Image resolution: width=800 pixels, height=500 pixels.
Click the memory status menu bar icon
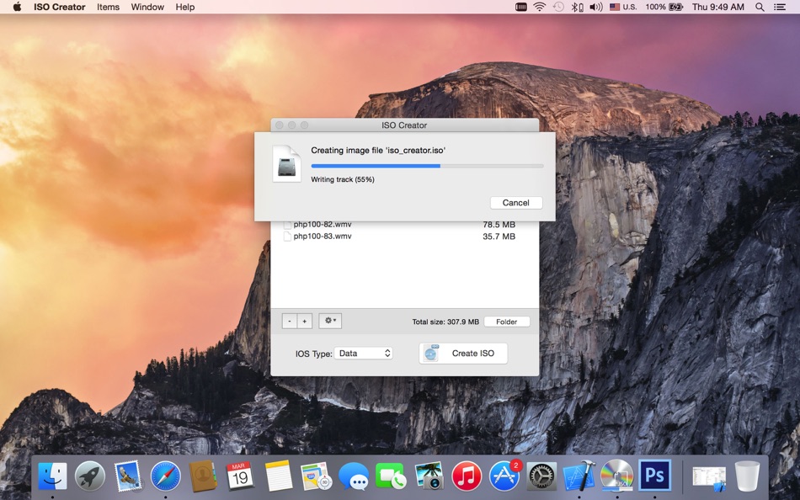[x=521, y=7]
